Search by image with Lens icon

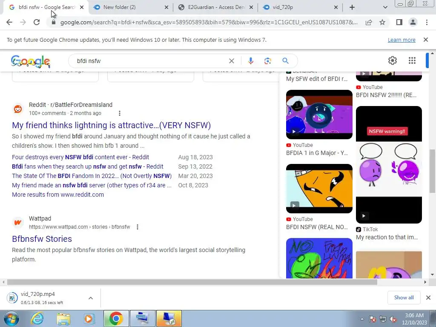click(x=267, y=61)
